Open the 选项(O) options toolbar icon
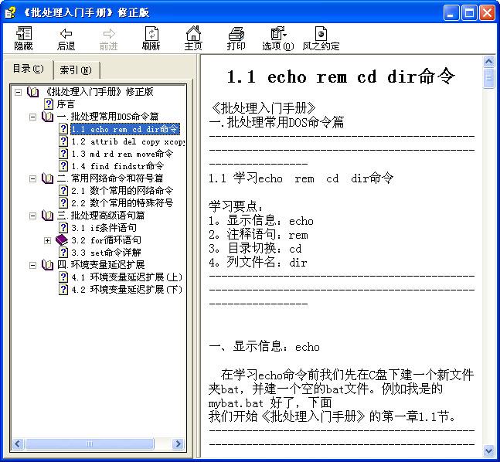500x462 pixels. pyautogui.click(x=278, y=33)
